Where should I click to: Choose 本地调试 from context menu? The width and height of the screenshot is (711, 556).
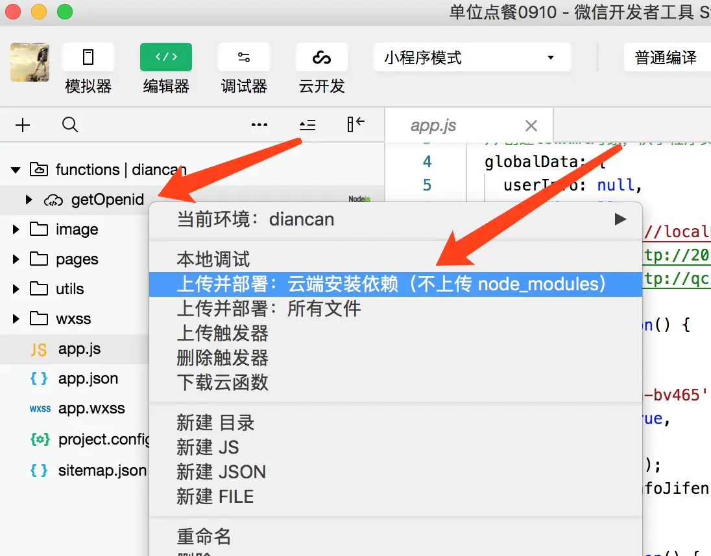pyautogui.click(x=396, y=259)
